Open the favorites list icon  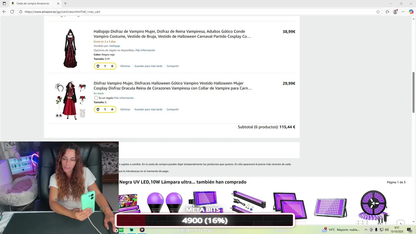point(387,12)
